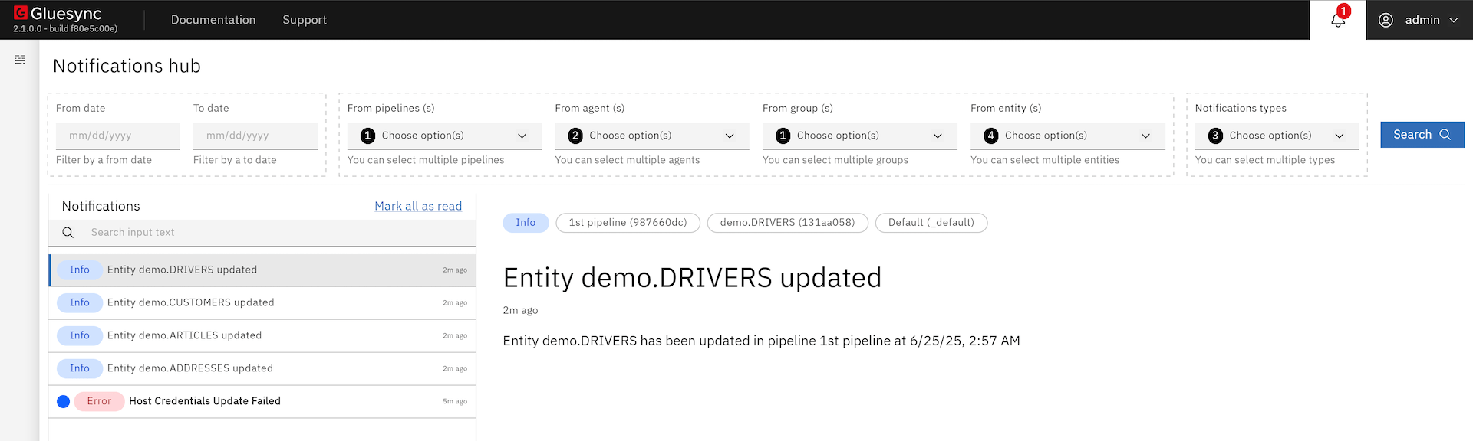Image resolution: width=1473 pixels, height=441 pixels.
Task: Click the From date input field
Action: pos(118,136)
